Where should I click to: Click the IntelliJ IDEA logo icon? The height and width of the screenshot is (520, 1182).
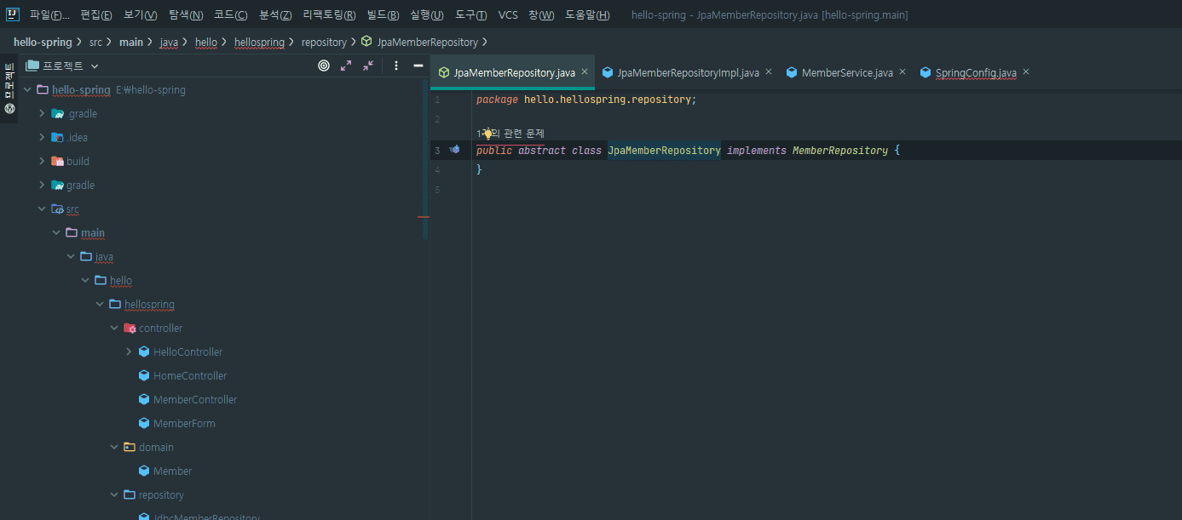pos(13,14)
